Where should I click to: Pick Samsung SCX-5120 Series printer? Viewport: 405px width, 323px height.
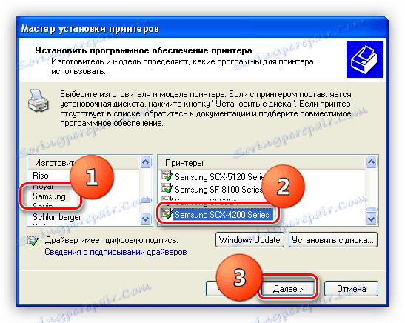220,177
